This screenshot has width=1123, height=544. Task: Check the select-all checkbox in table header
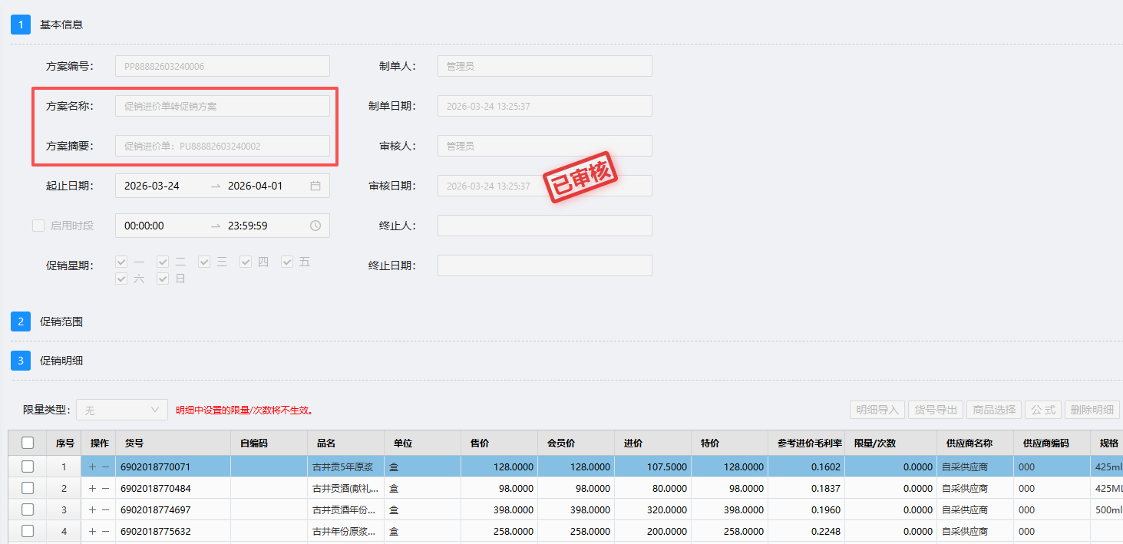tap(28, 443)
